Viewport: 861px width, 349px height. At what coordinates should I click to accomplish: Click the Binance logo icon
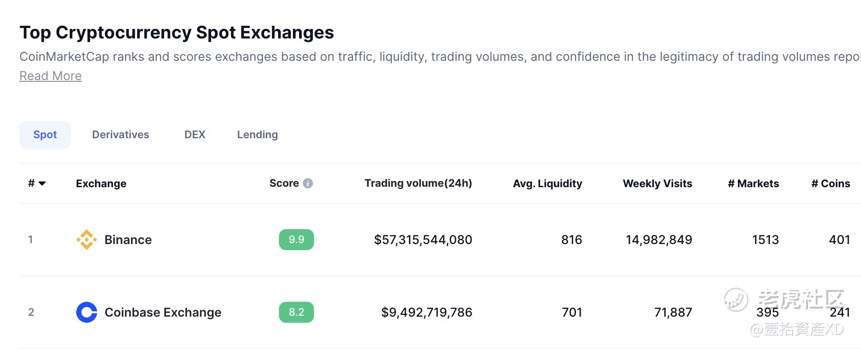(x=86, y=240)
